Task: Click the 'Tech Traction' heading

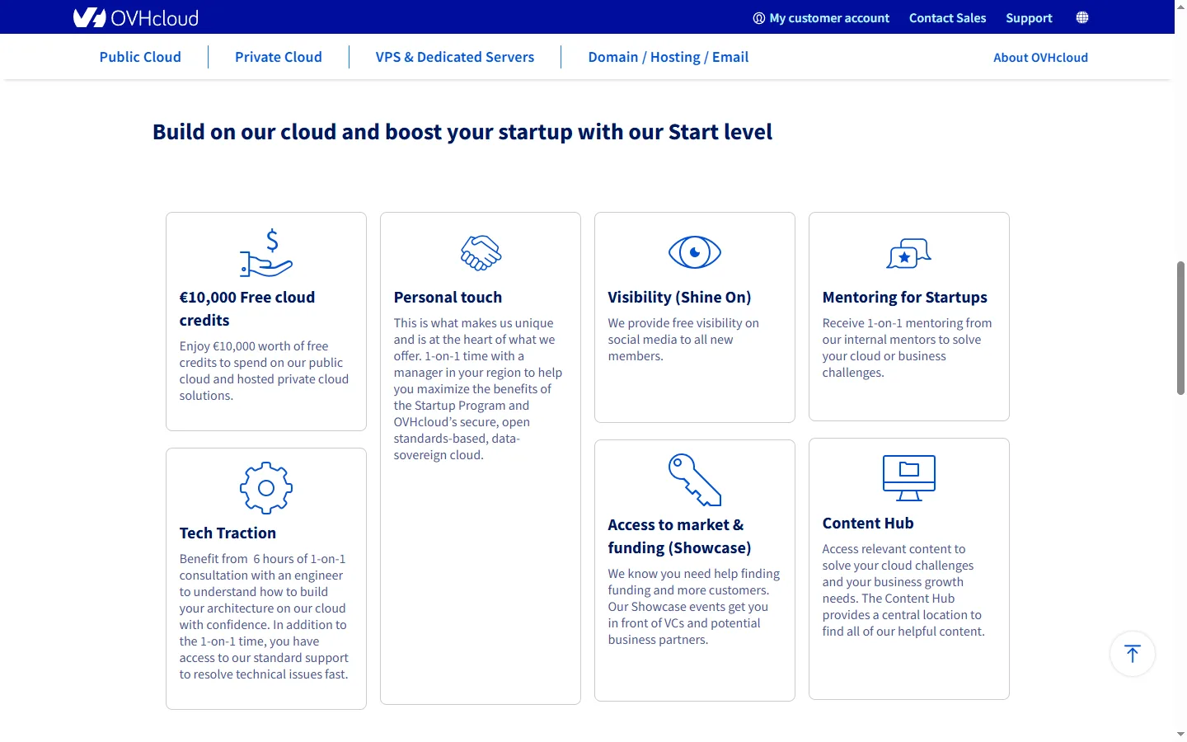Action: coord(228,533)
